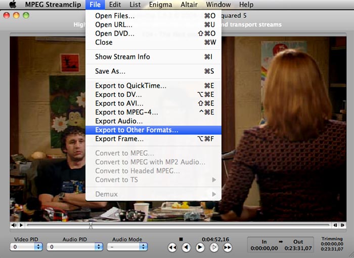This screenshot has width=354, height=258.
Task: Click the outlined slow play button
Action: click(214, 247)
